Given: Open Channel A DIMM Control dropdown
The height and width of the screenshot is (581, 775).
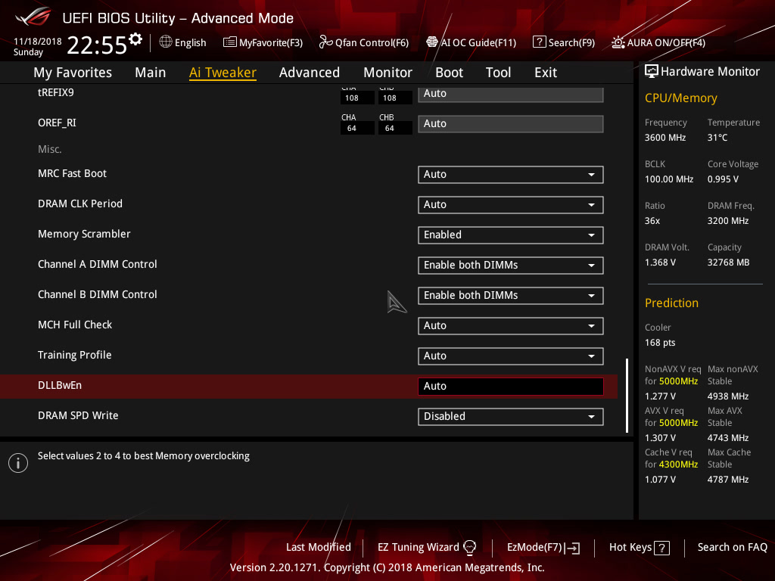Looking at the screenshot, I should click(x=511, y=266).
